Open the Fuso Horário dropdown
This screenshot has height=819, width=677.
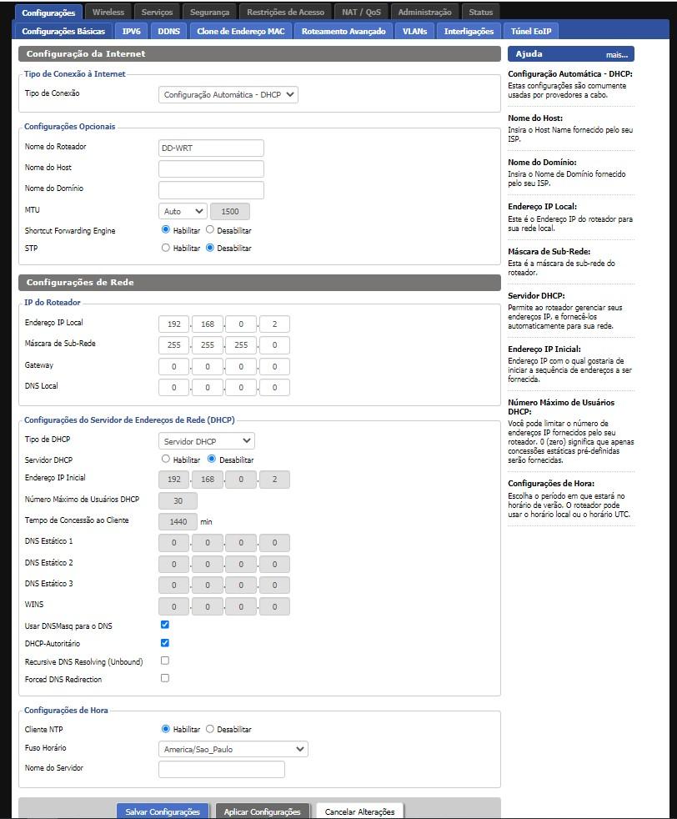point(233,749)
